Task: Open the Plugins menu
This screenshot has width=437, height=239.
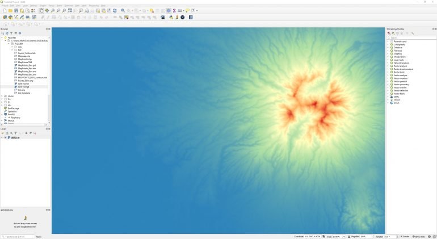Action: click(43, 6)
